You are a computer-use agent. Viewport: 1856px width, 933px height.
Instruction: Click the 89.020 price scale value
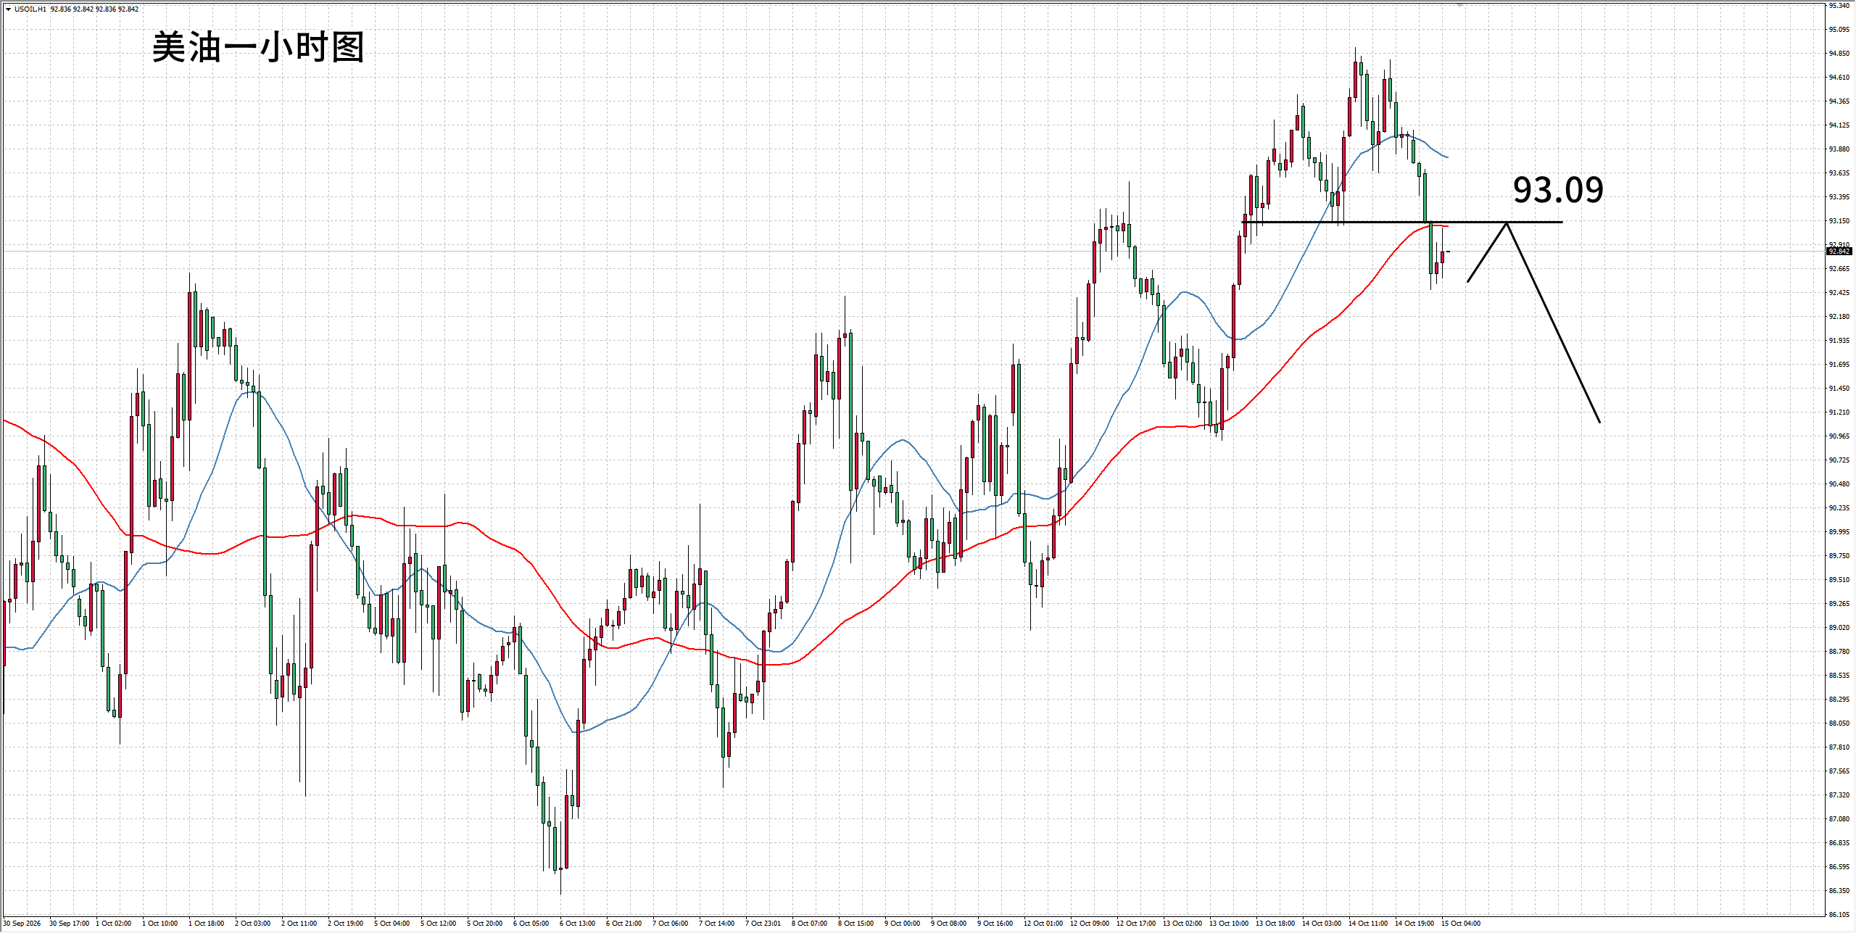click(x=1839, y=628)
